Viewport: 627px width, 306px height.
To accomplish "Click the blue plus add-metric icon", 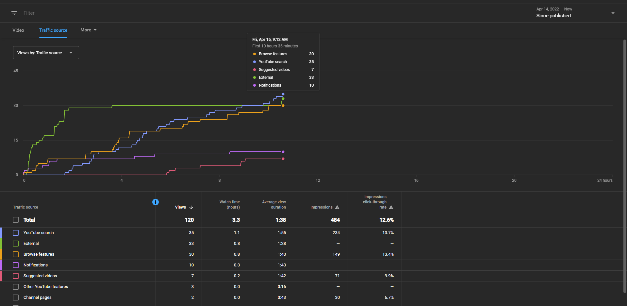I will [x=156, y=202].
